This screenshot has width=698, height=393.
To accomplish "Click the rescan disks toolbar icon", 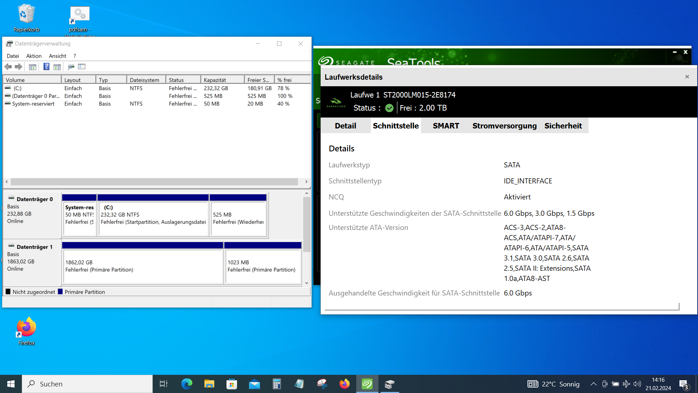I will tap(71, 67).
